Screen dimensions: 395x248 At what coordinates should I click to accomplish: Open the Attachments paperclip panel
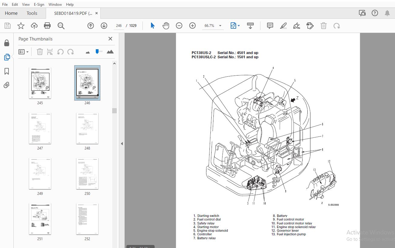click(x=7, y=85)
